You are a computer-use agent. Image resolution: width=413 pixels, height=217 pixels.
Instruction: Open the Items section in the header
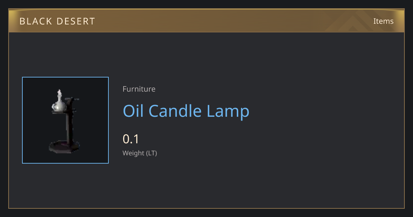(383, 21)
